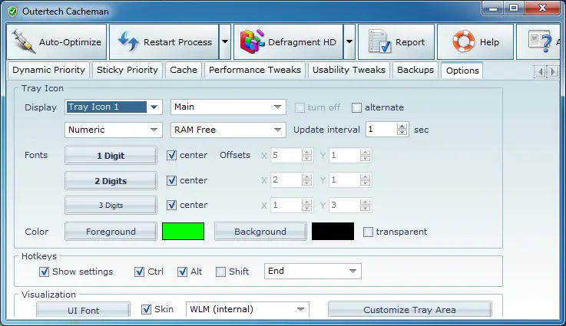Click the Report document icon
566x326 pixels.
(x=379, y=42)
